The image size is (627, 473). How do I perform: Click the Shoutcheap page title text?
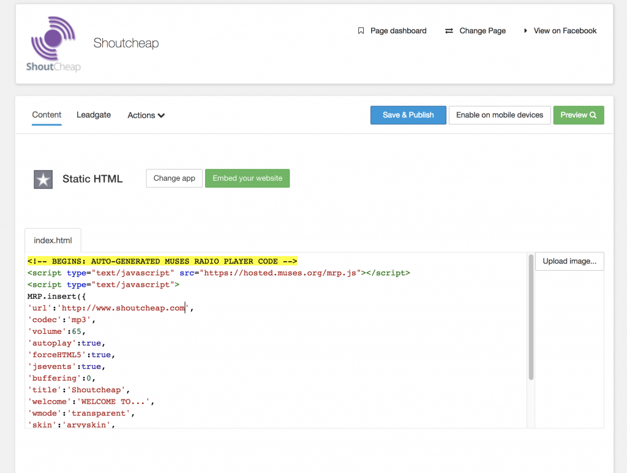[126, 44]
